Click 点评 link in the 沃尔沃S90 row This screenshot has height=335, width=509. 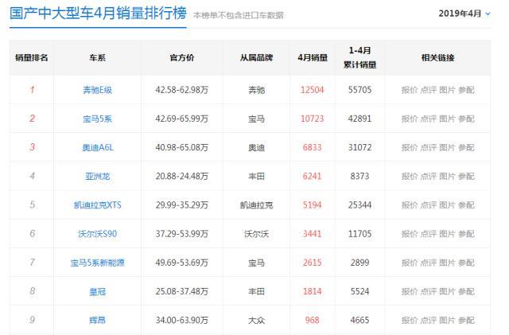click(x=429, y=234)
